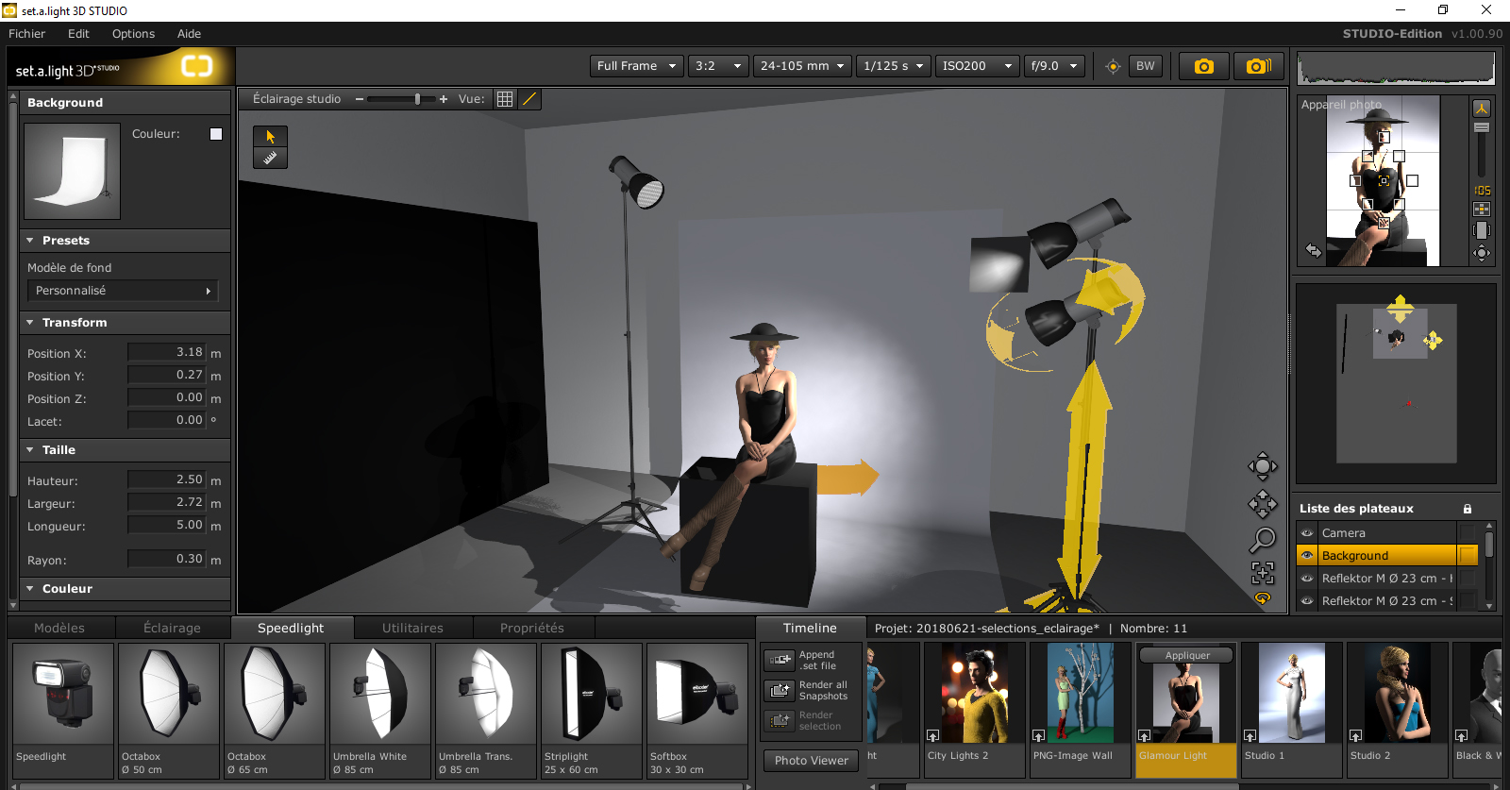Screen dimensions: 1510x790
Task: Toggle eye for Reflektor ending '- S' row
Action: tap(1307, 601)
